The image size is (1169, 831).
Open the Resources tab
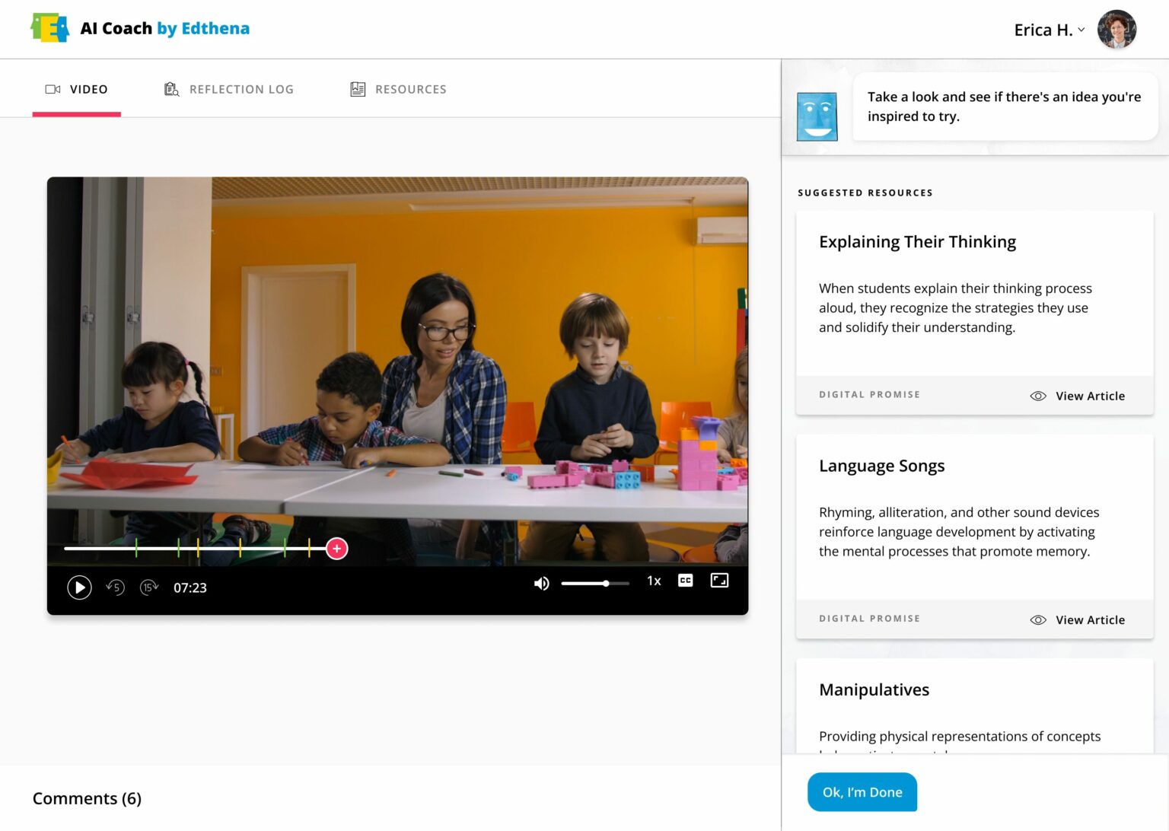coord(398,89)
